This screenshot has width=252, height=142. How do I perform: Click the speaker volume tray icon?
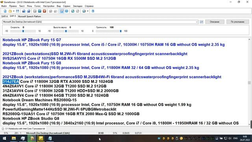tap(230, 138)
